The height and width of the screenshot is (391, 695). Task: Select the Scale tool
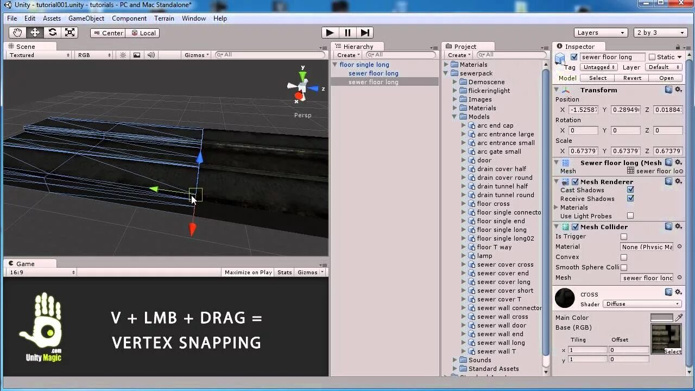[69, 33]
